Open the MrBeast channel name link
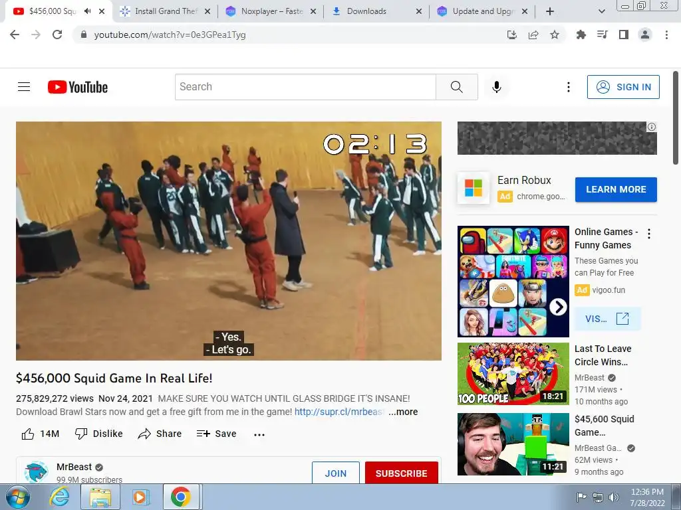This screenshot has width=681, height=510. pyautogui.click(x=74, y=467)
